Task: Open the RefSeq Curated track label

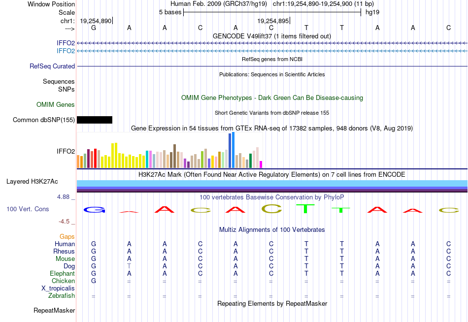Action: (x=52, y=66)
